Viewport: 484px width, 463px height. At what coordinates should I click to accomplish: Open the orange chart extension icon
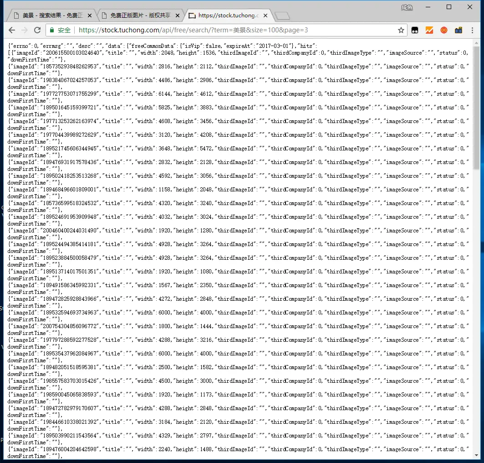(429, 30)
